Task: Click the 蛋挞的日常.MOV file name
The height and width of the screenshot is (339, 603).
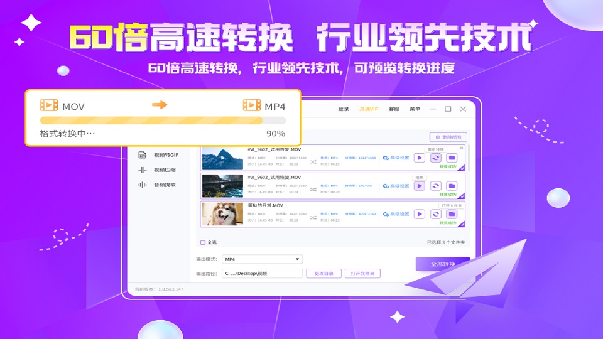Action: (x=265, y=206)
